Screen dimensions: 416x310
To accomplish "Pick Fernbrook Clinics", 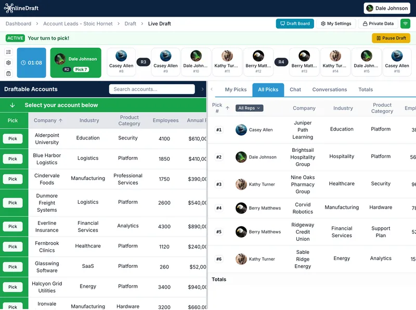I will tap(12, 247).
